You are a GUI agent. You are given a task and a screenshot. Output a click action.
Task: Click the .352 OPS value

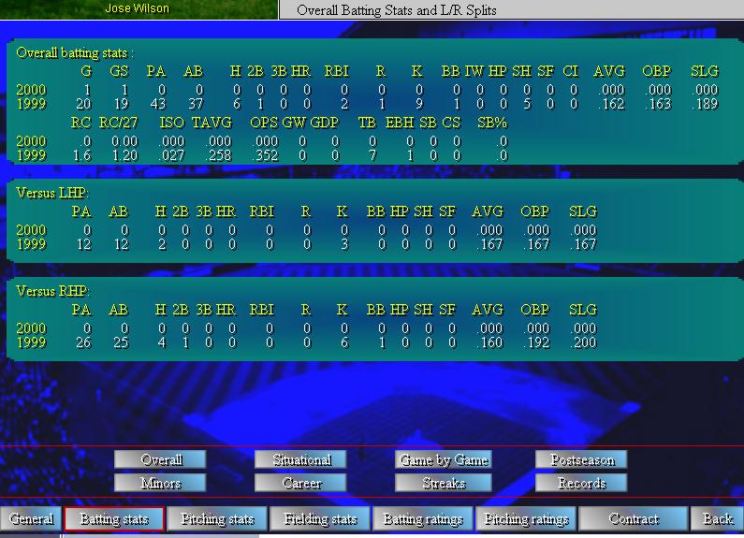click(265, 155)
